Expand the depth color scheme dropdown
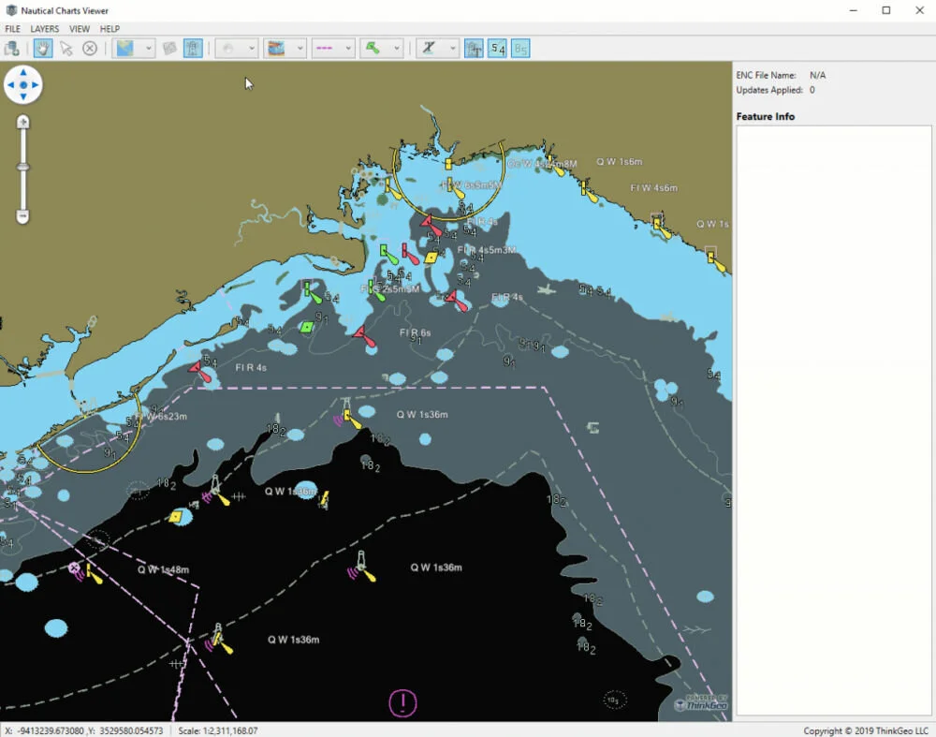 (x=300, y=49)
